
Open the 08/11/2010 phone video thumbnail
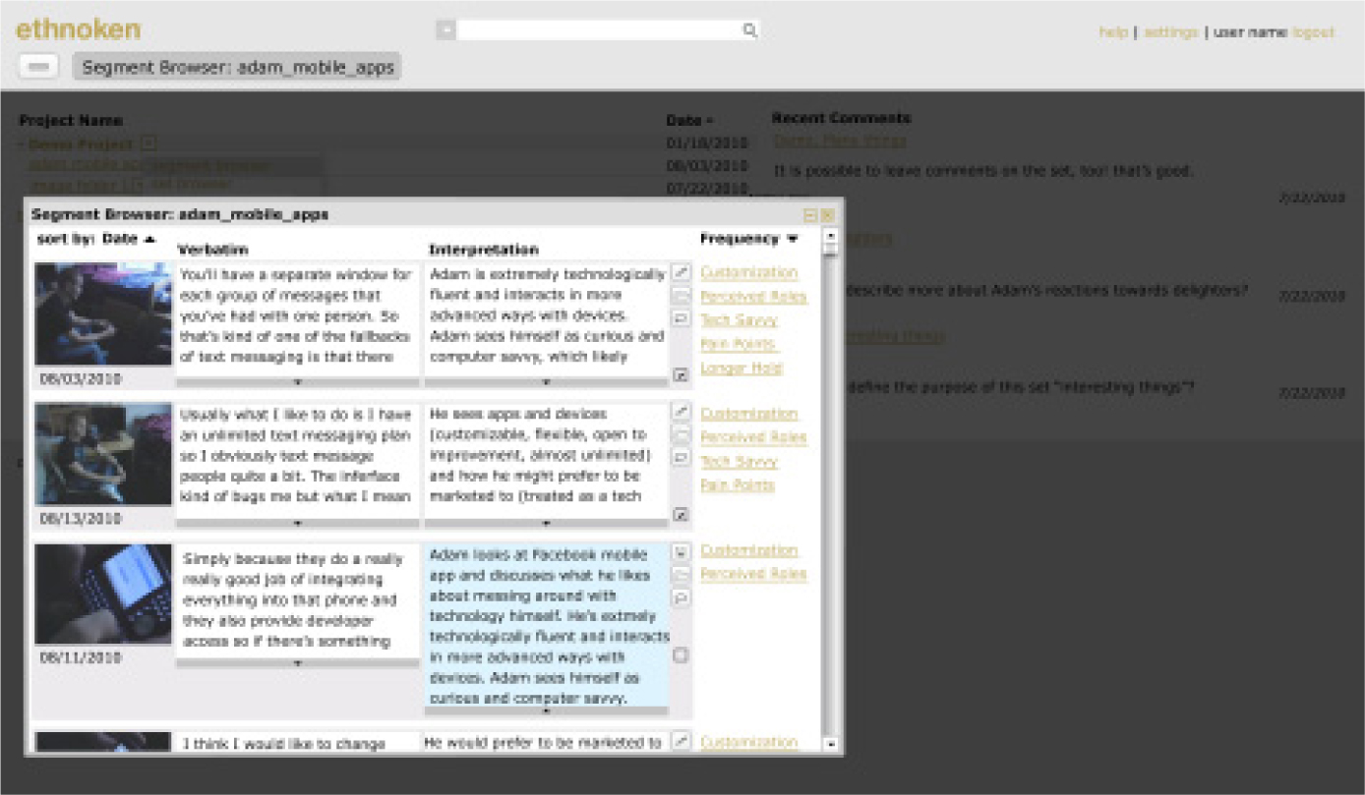click(x=102, y=595)
